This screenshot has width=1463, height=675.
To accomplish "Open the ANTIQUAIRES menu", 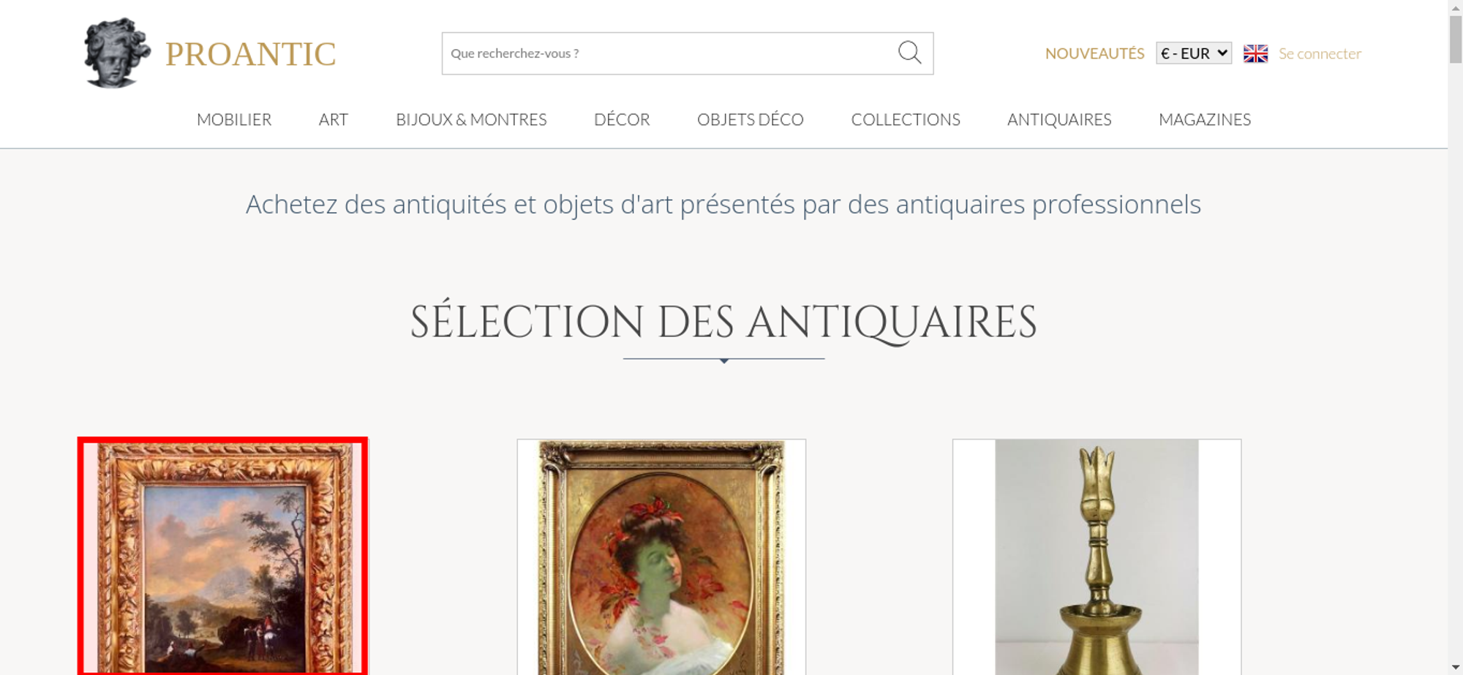I will pyautogui.click(x=1059, y=119).
